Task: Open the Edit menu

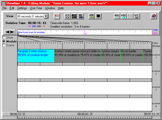Action: click(12, 8)
